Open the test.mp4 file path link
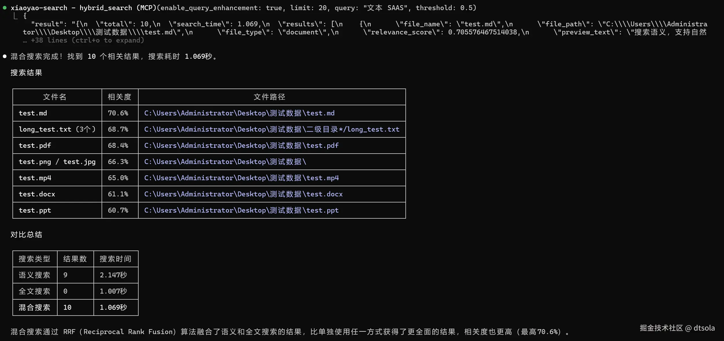The height and width of the screenshot is (341, 724). pyautogui.click(x=241, y=178)
